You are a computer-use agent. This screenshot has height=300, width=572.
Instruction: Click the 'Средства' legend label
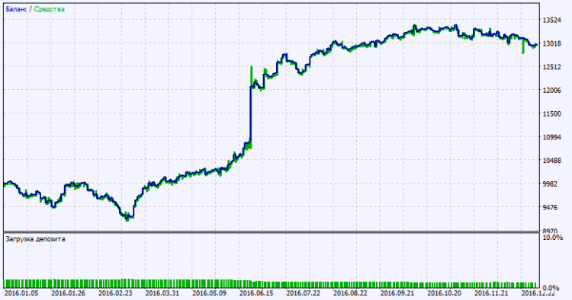tap(50, 9)
